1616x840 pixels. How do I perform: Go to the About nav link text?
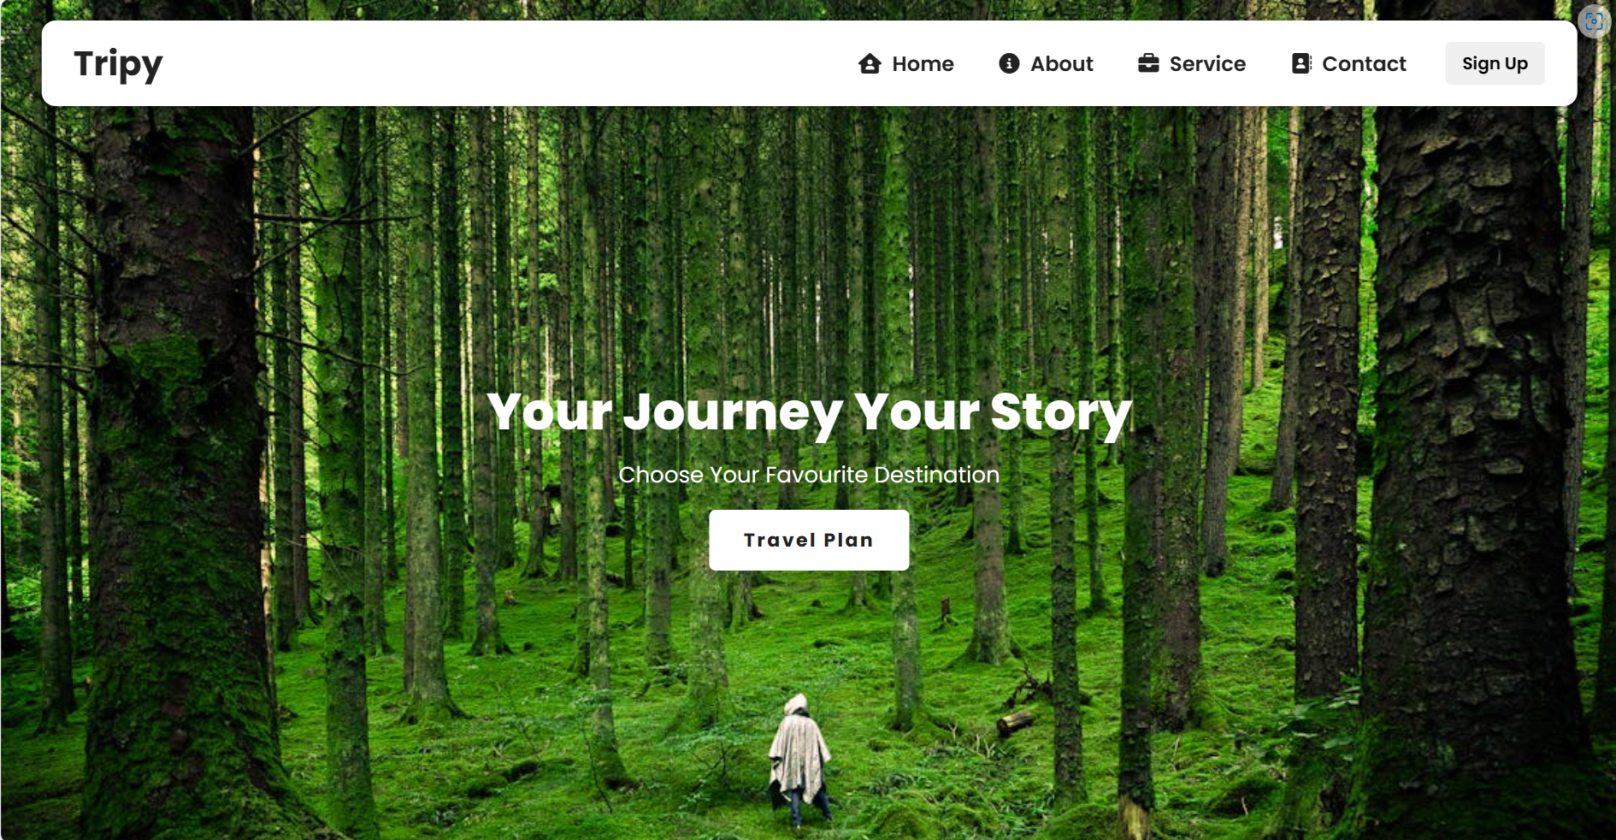[x=1061, y=64]
